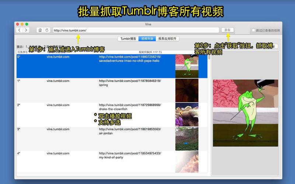Click the 视频列表(共 117 个) column header
The width and height of the screenshot is (295, 184).
pyautogui.click(x=150, y=52)
